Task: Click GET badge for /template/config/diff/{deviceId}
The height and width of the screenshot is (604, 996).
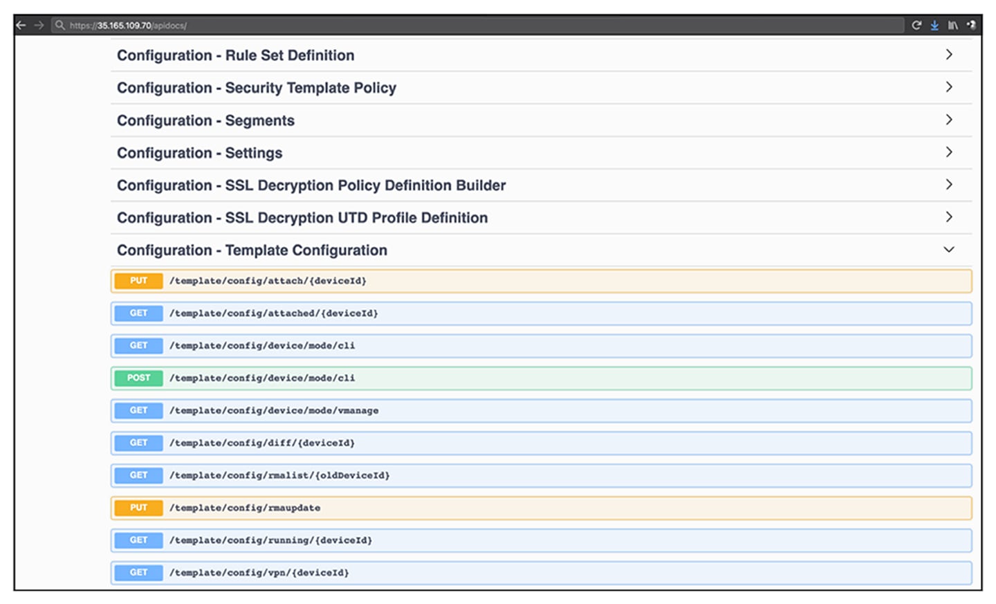Action: pyautogui.click(x=138, y=443)
